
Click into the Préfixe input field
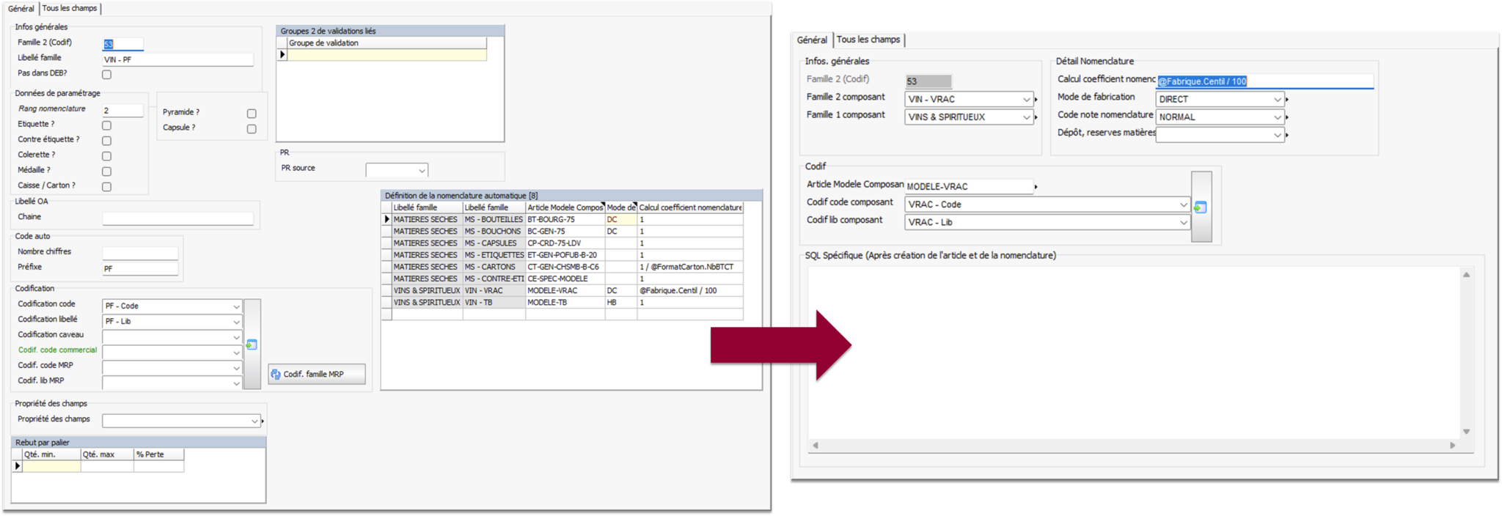pyautogui.click(x=140, y=269)
